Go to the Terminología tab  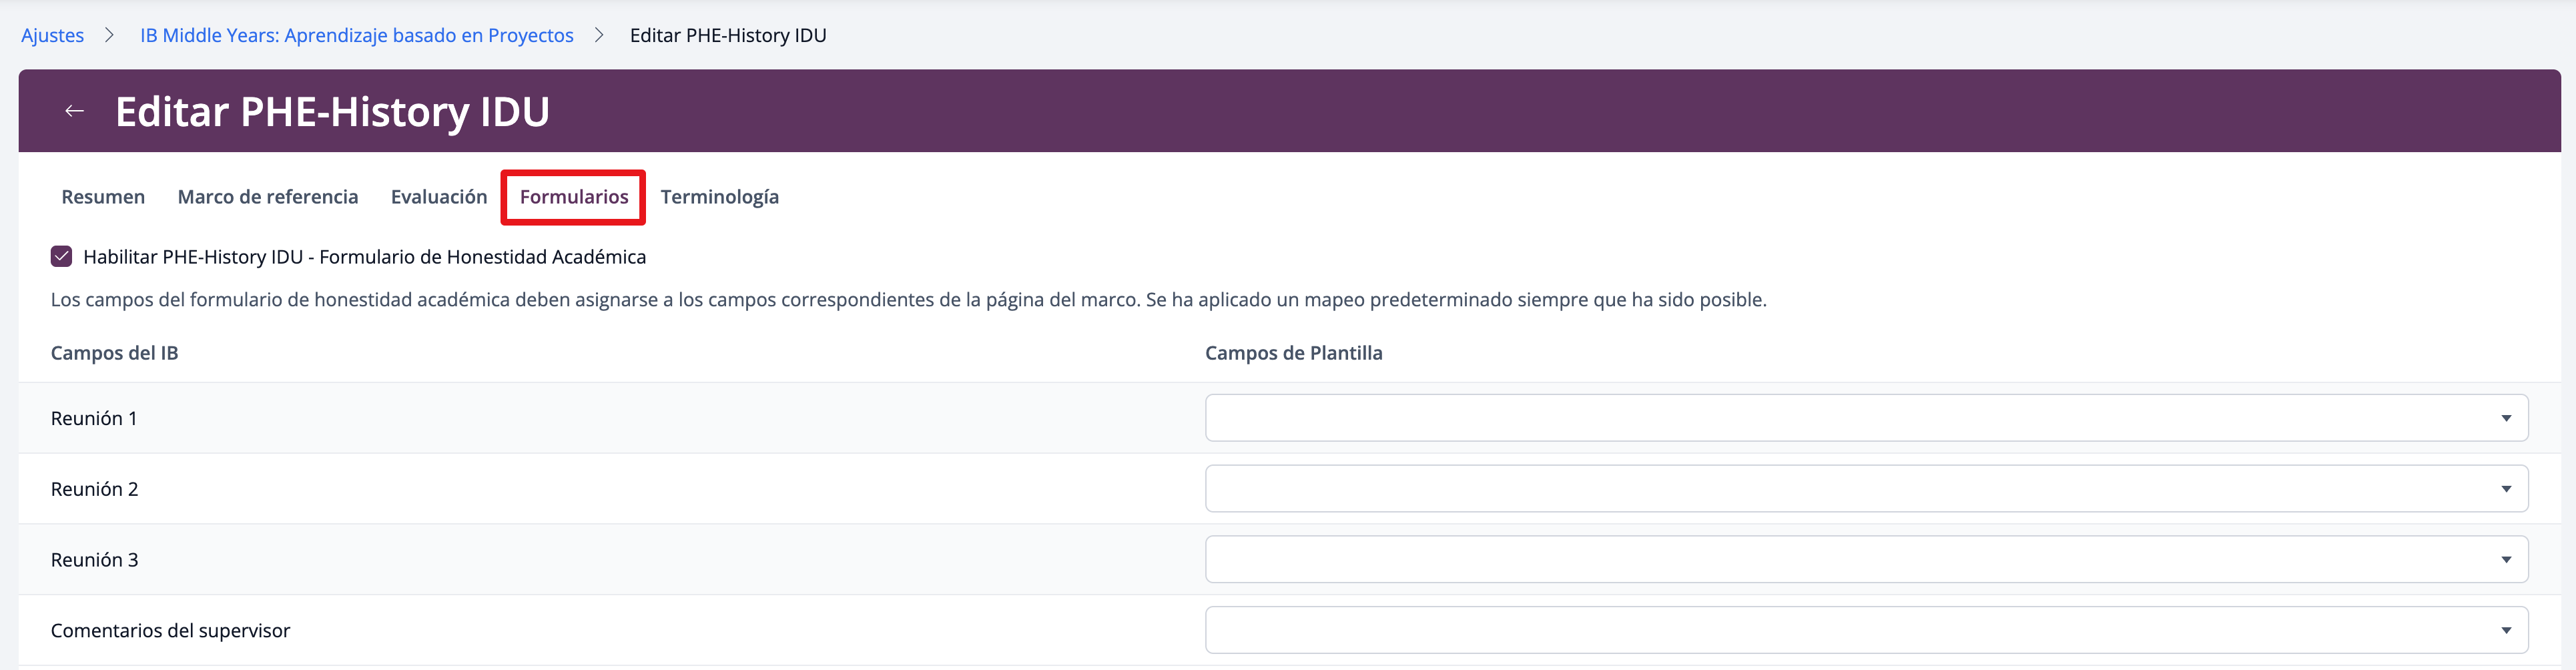(x=719, y=197)
